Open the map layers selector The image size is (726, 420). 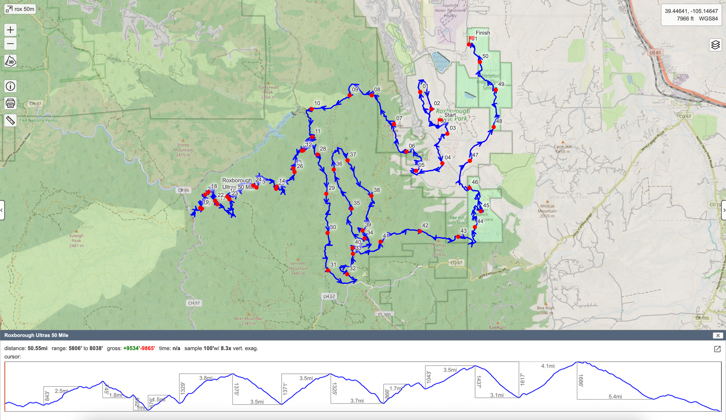716,44
